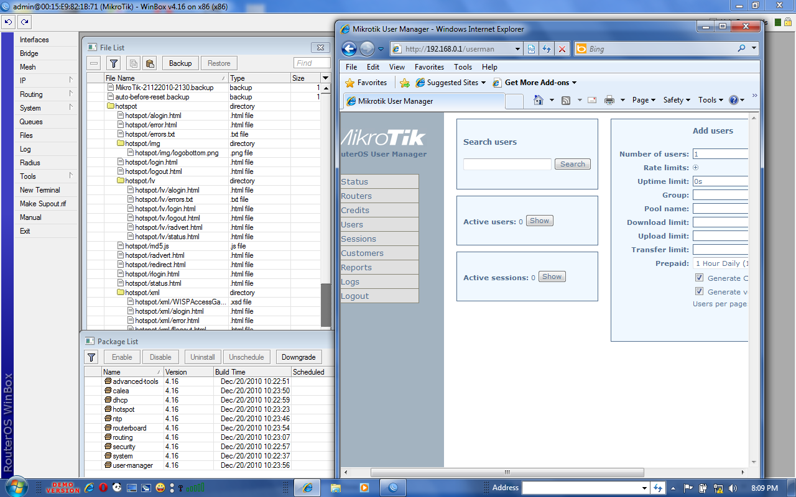Expand the Rate limits plus toggle
The height and width of the screenshot is (497, 796).
point(695,168)
